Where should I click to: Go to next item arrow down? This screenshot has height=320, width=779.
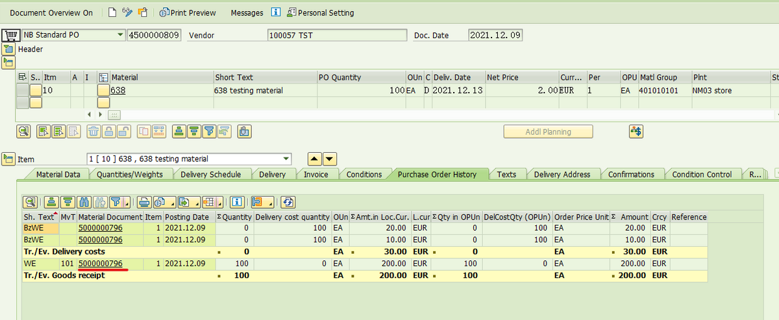coord(330,159)
